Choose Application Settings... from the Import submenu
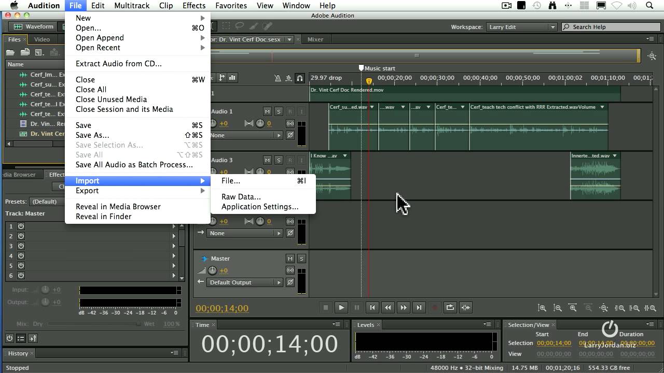This screenshot has width=664, height=373. point(264,207)
